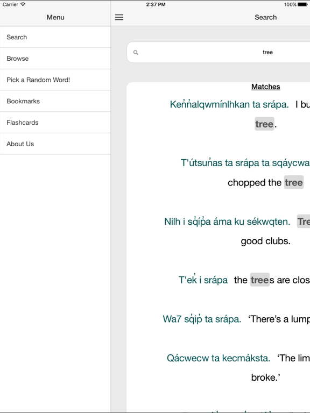Open the Search menu item
This screenshot has height=413, width=310.
click(x=55, y=37)
